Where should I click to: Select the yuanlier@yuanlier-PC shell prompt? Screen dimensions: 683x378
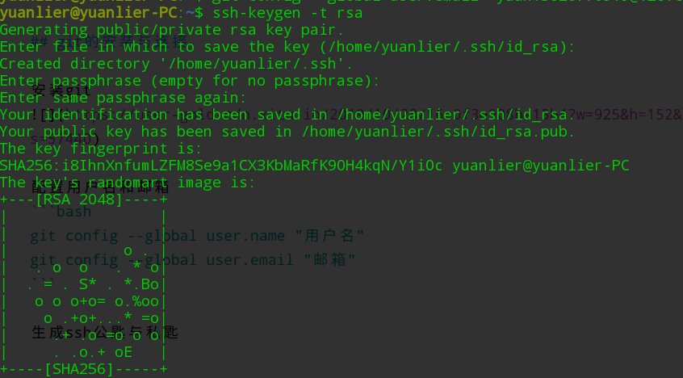[89, 13]
